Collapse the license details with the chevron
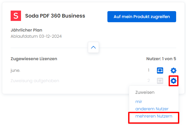The height and width of the screenshot is (125, 186). (x=93, y=47)
